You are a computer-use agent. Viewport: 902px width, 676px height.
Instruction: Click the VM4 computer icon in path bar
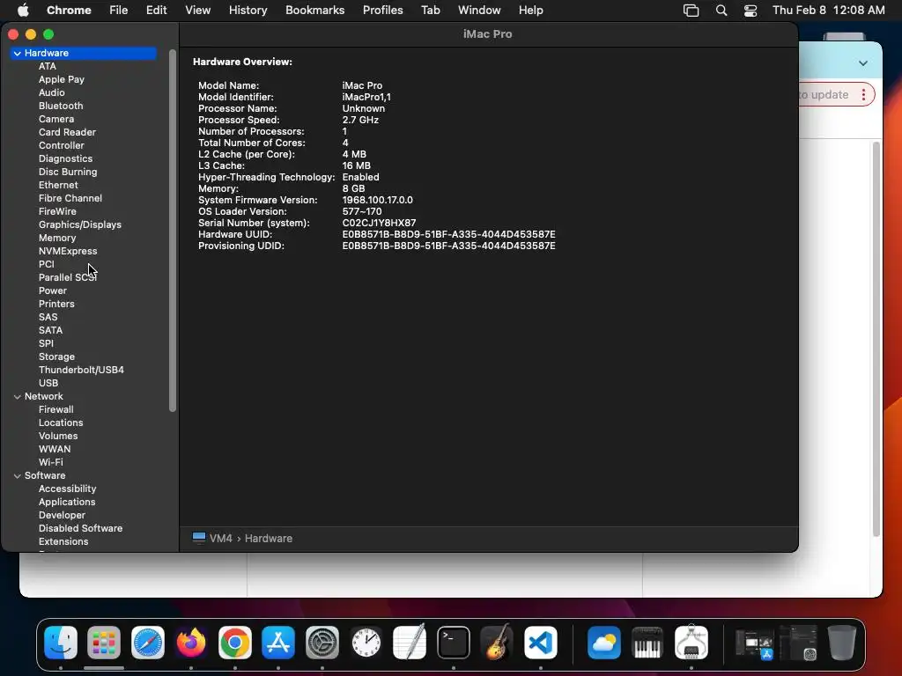coord(199,538)
